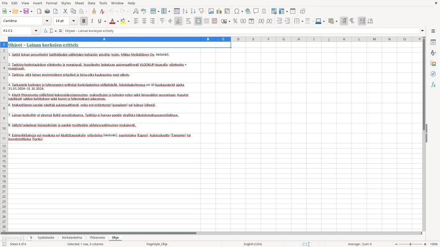Click the Copy icon
The width and height of the screenshot is (440, 247).
73,11
